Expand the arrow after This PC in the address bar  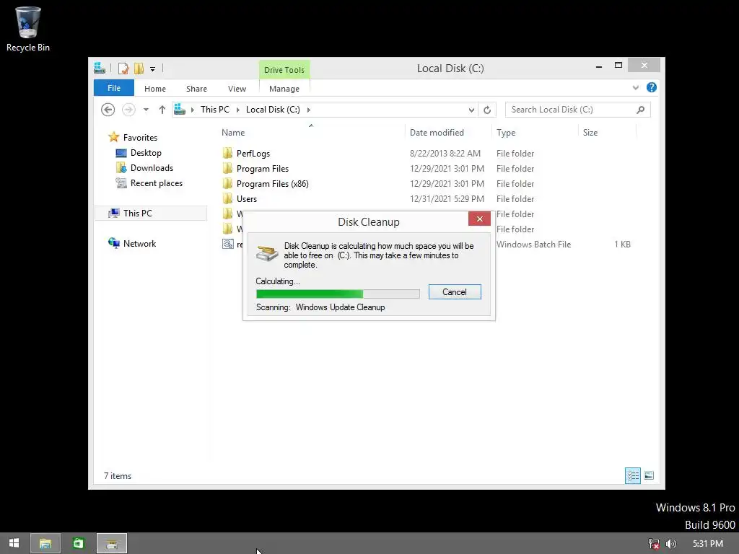pyautogui.click(x=237, y=110)
